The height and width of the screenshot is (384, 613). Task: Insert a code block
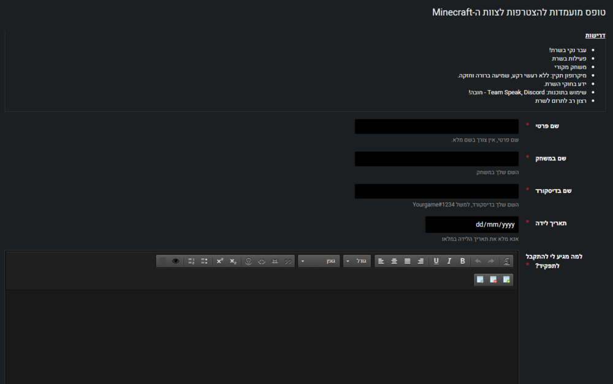click(261, 261)
